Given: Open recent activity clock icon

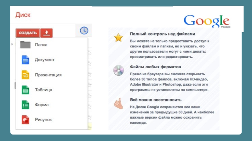Looking at the screenshot, I should [84, 30].
